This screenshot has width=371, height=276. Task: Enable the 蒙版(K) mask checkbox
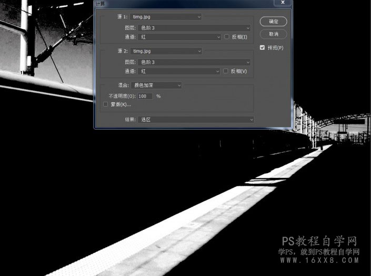(106, 104)
